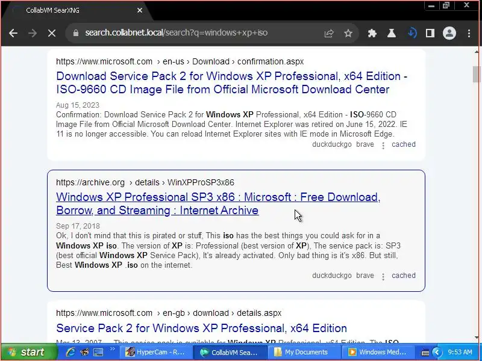Switch to Windows Media Player taskbar button

coord(378,352)
